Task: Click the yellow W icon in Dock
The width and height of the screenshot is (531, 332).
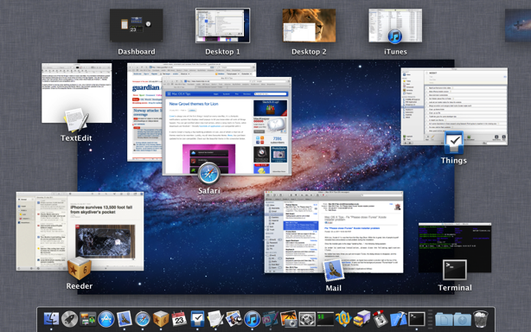Action: pos(343,319)
